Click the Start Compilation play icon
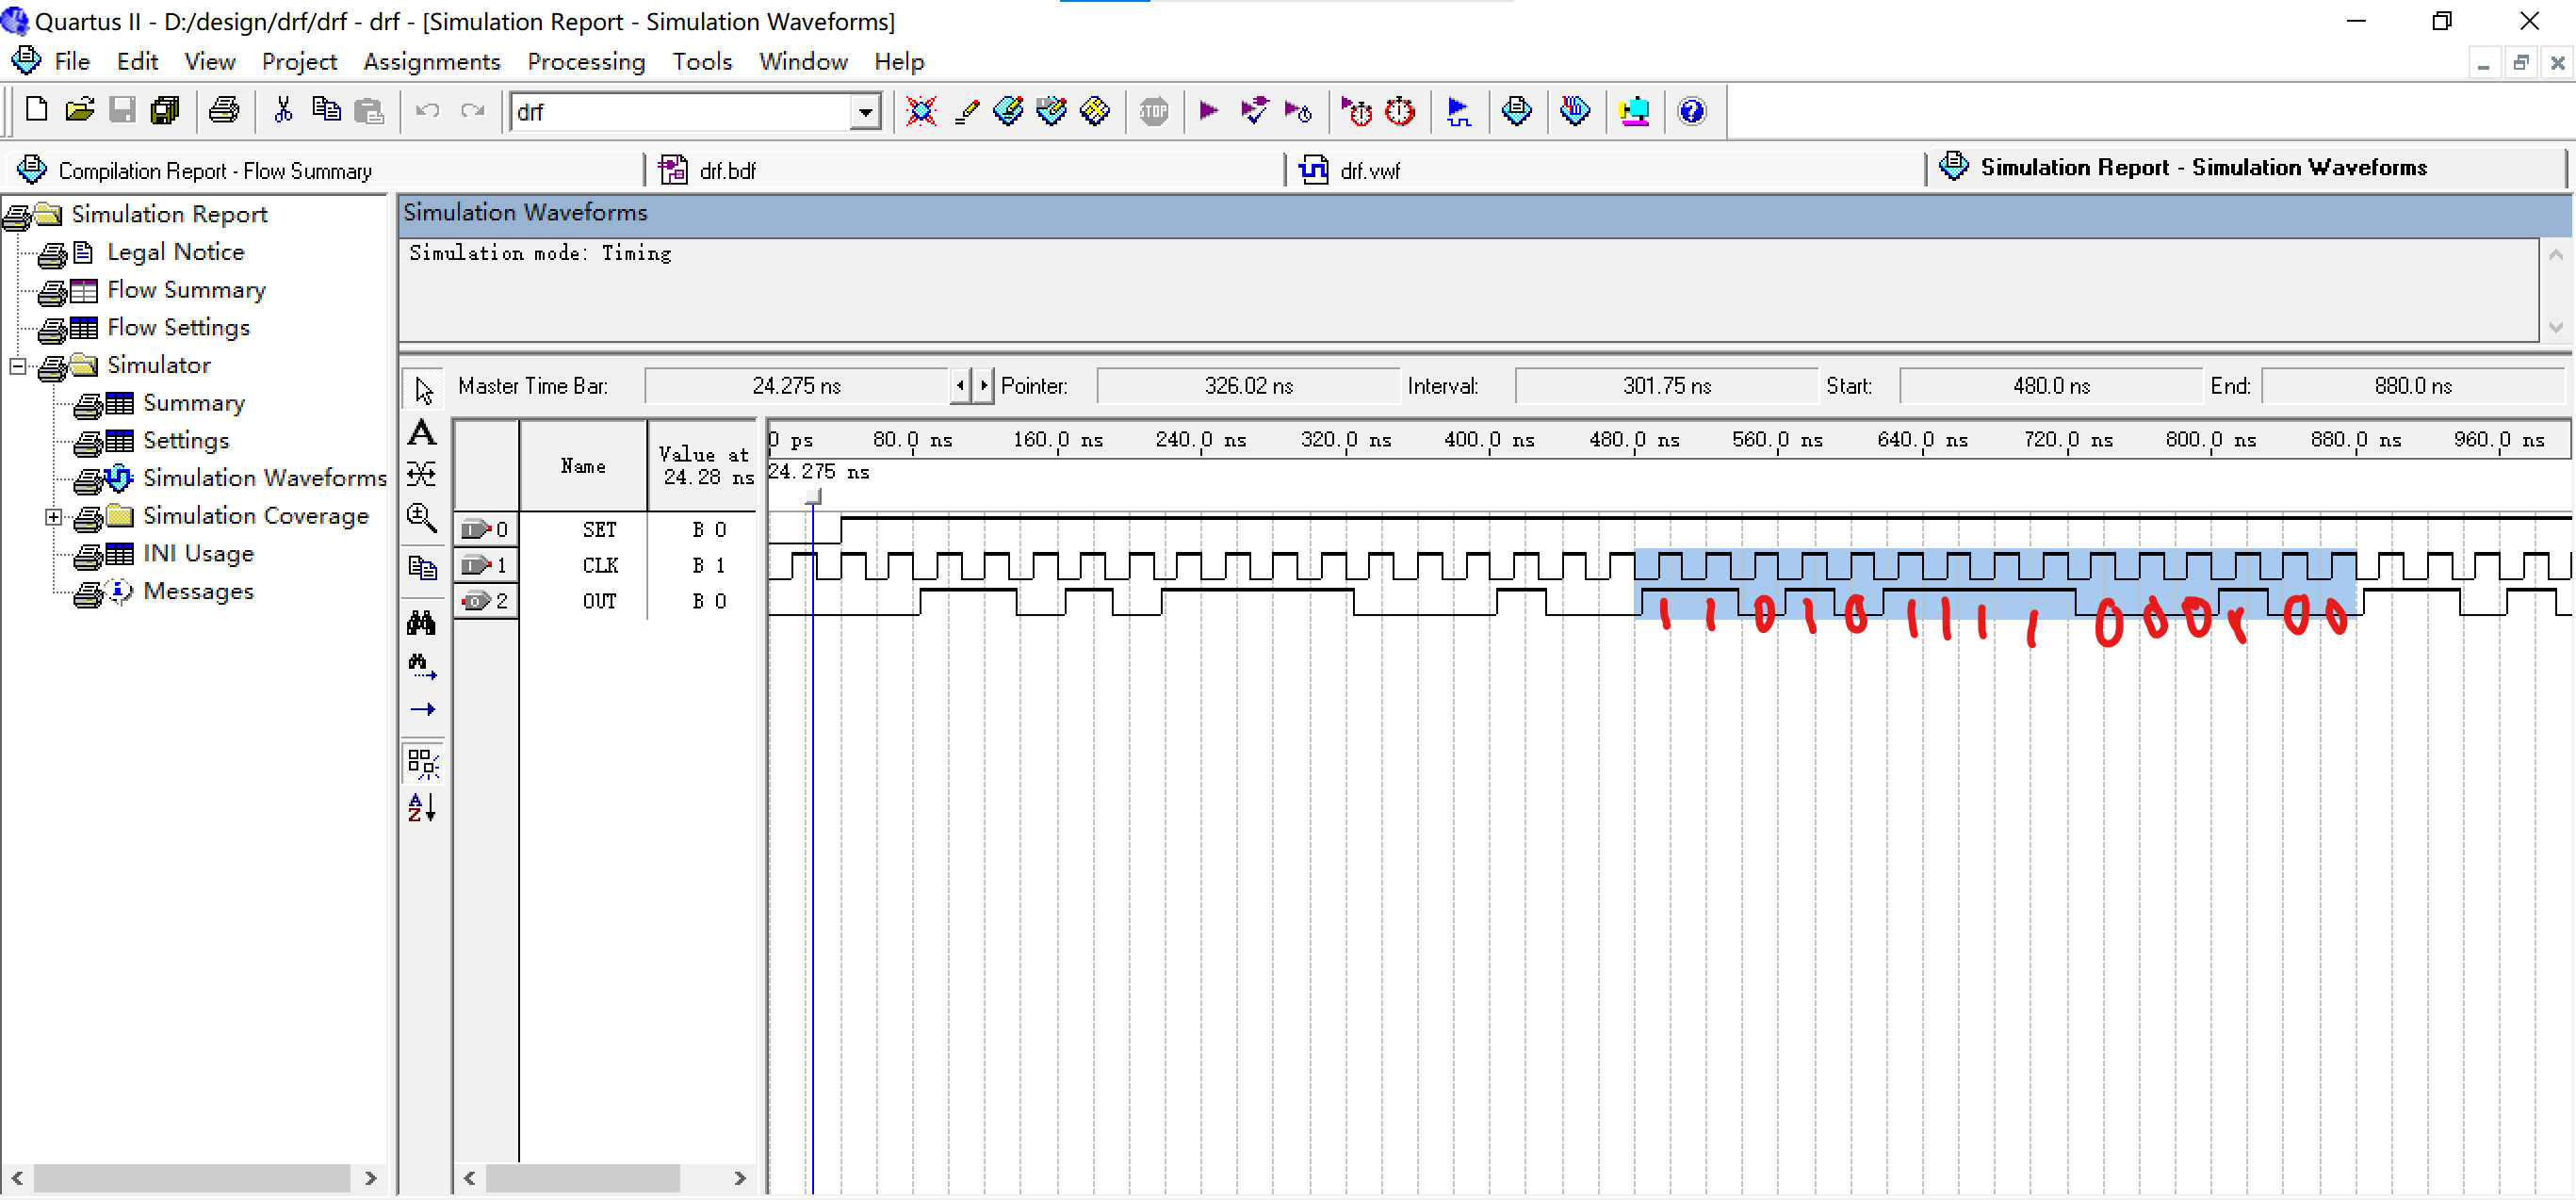Image resolution: width=2576 pixels, height=1200 pixels. pos(1208,111)
